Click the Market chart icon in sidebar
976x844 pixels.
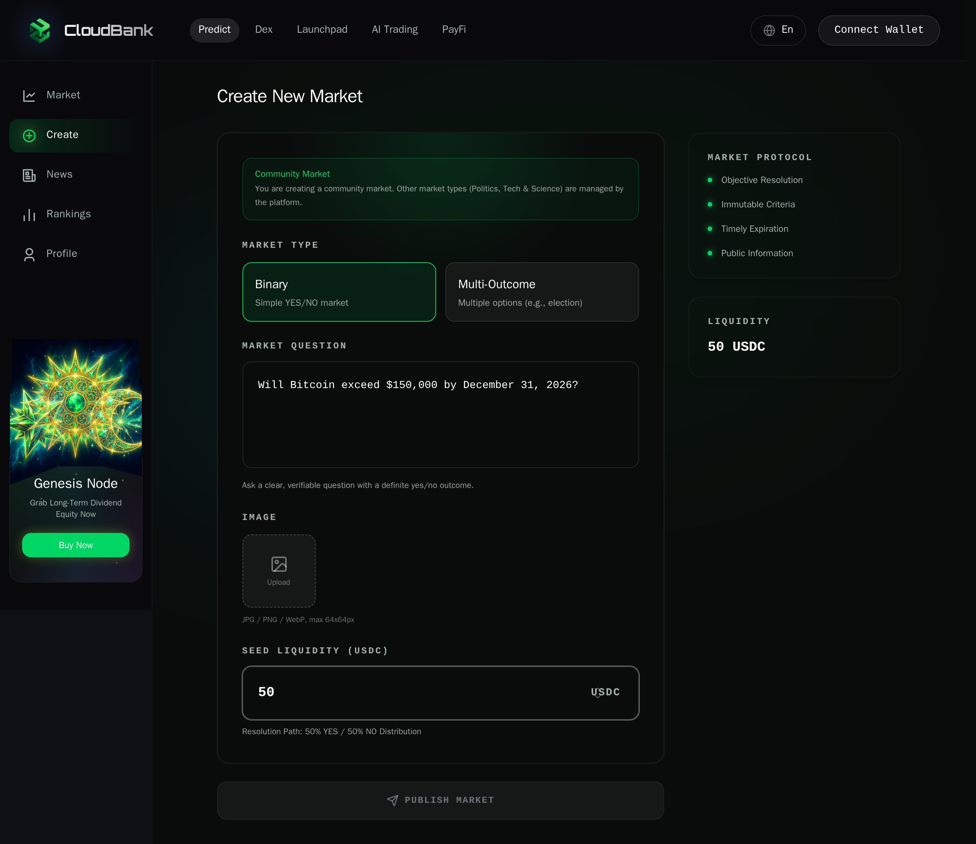pyautogui.click(x=29, y=96)
